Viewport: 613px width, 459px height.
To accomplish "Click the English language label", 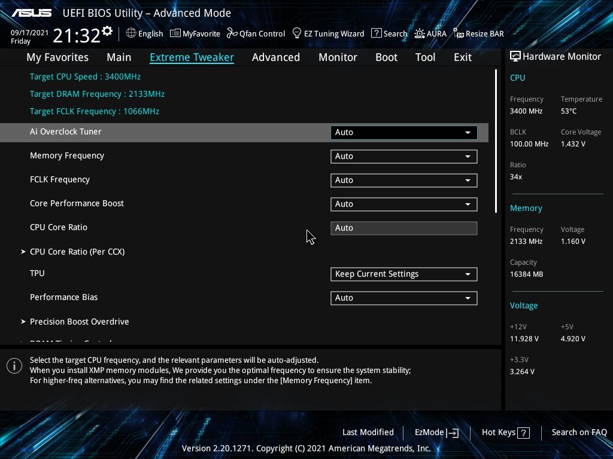I will coord(150,34).
